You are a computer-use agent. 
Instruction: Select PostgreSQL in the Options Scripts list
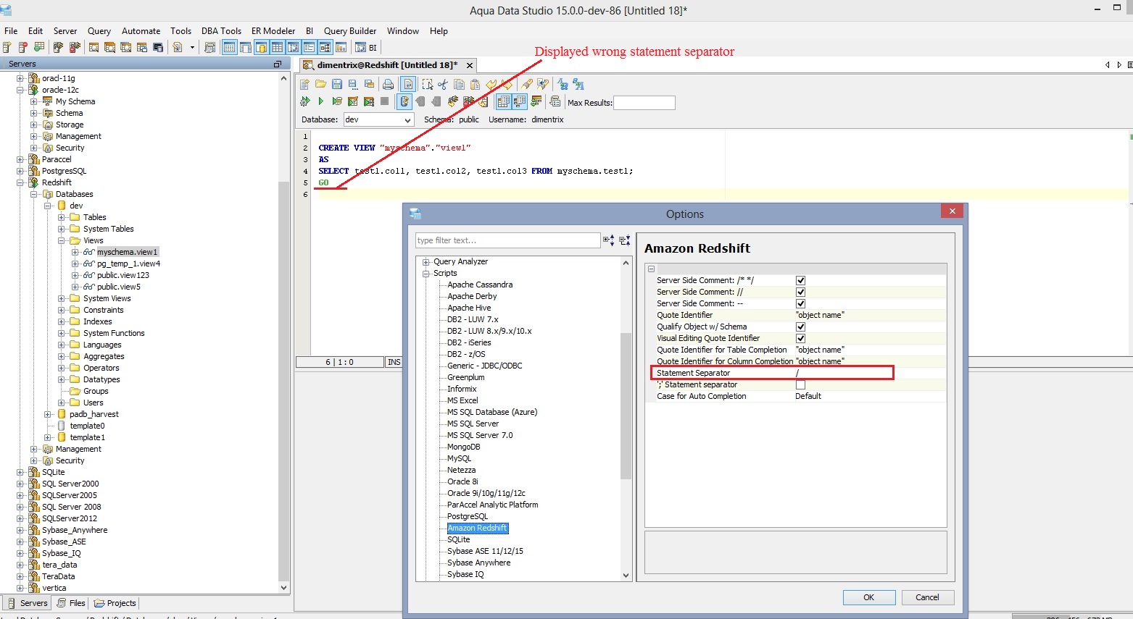coord(468,516)
